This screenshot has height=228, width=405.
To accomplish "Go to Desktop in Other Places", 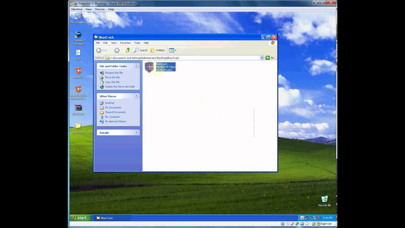I will pyautogui.click(x=109, y=103).
